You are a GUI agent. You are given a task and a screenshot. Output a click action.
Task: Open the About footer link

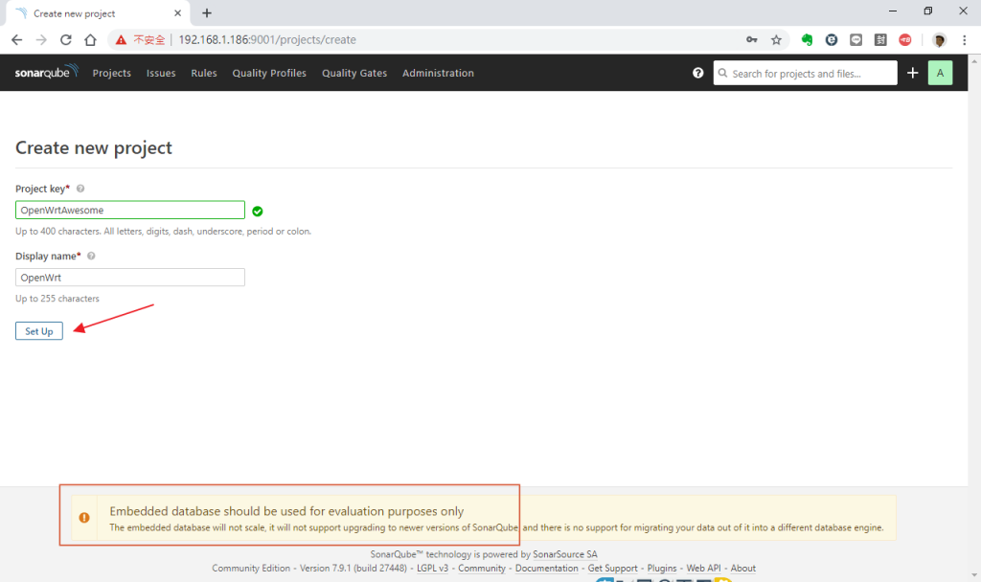(x=743, y=569)
